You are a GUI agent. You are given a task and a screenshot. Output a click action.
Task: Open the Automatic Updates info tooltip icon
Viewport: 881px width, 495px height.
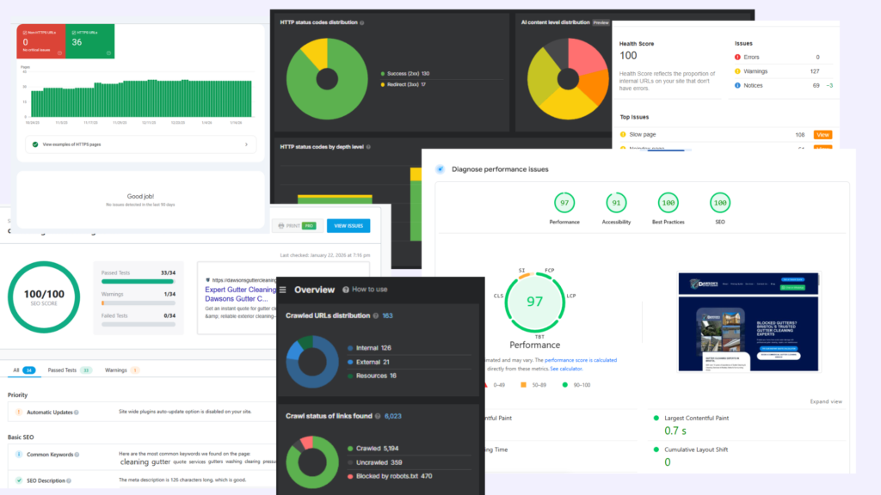point(77,412)
